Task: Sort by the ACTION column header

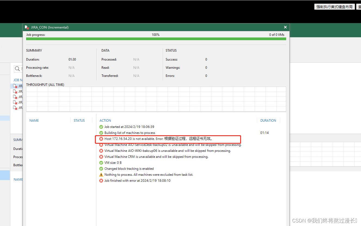Action: coord(105,121)
